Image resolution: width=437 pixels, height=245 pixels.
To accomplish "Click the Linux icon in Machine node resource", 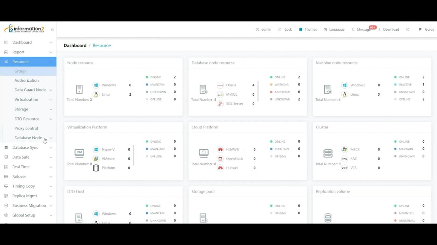I will pyautogui.click(x=344, y=94).
